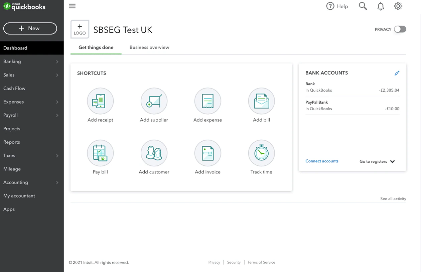Viewport: 421px width, 272px height.
Task: Expand the Banking submenu chevron
Action: [x=57, y=62]
